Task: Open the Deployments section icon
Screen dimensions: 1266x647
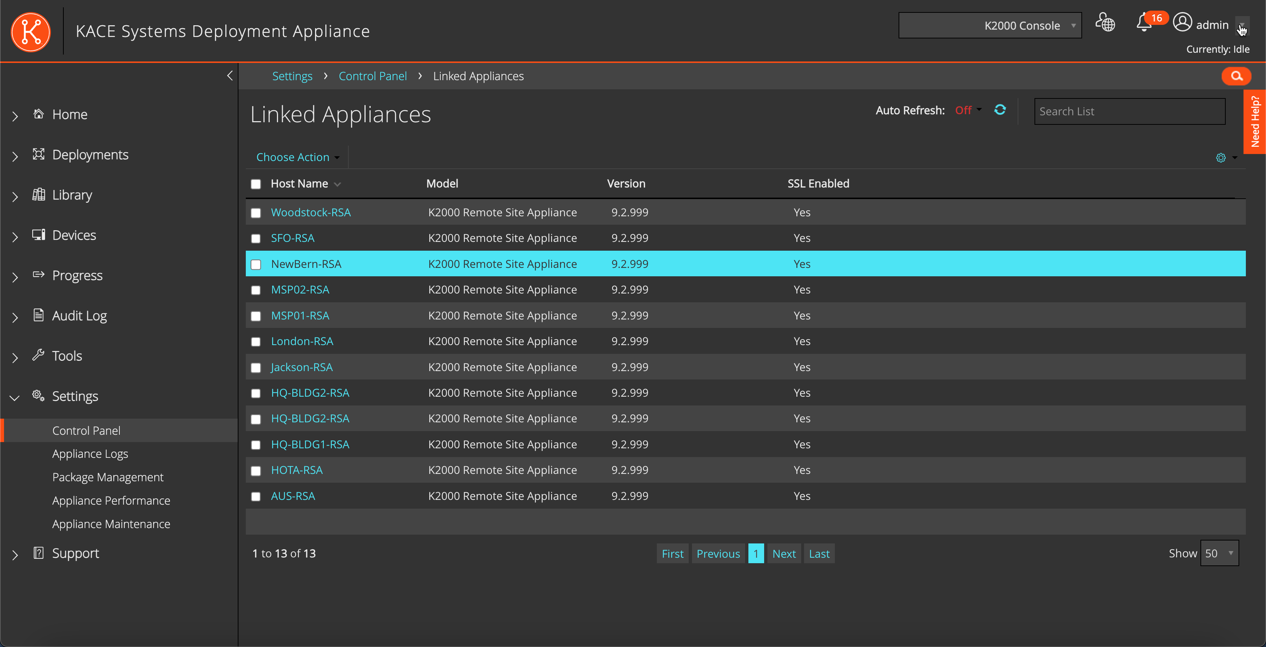Action: [39, 154]
